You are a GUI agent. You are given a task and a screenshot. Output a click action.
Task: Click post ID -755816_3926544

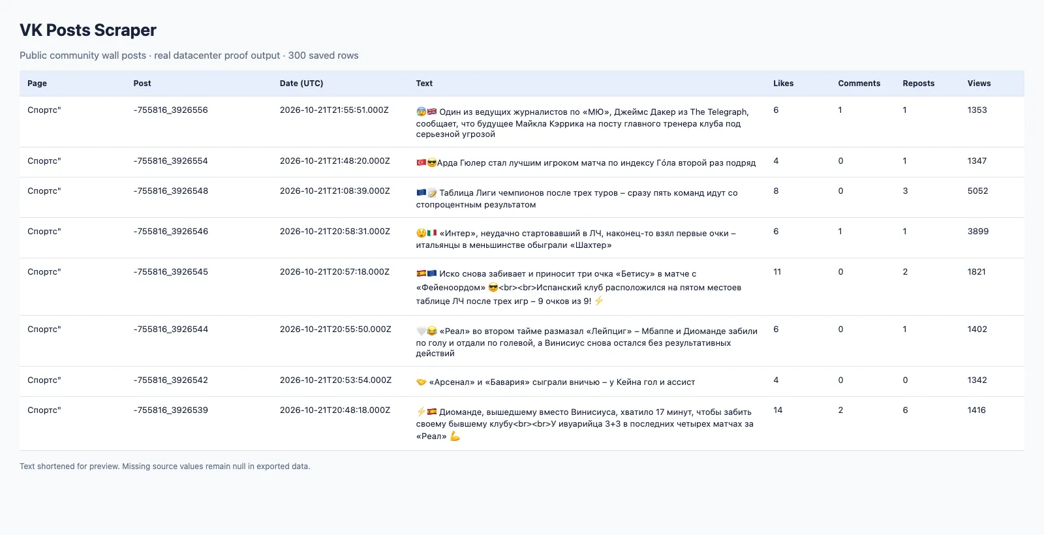171,329
